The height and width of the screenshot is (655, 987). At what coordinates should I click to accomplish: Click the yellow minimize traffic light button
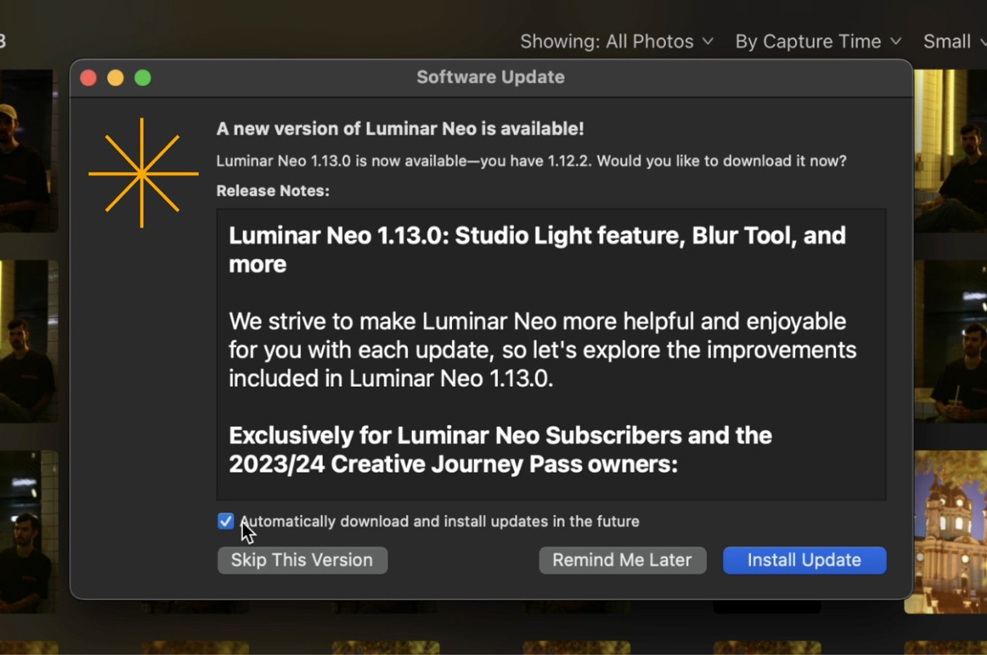tap(115, 77)
